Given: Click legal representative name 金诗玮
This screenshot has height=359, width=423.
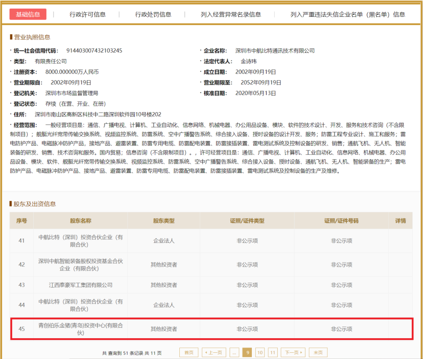Looking at the screenshot, I should [248, 61].
